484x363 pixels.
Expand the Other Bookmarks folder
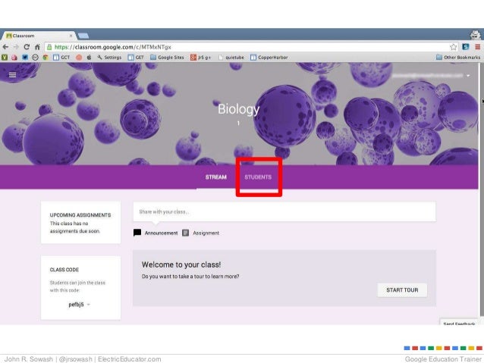coord(458,58)
